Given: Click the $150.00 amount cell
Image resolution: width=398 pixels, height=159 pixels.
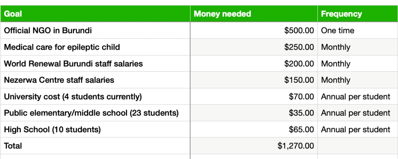Looking at the screenshot, I should (299, 80).
